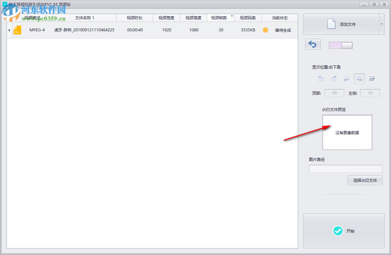This screenshot has width=391, height=255.
Task: Click 选择水印文件 to choose watermark file
Action: pyautogui.click(x=365, y=180)
